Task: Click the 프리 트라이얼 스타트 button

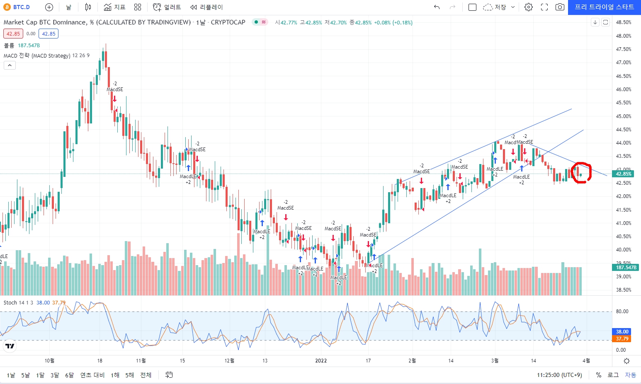Action: click(x=604, y=7)
